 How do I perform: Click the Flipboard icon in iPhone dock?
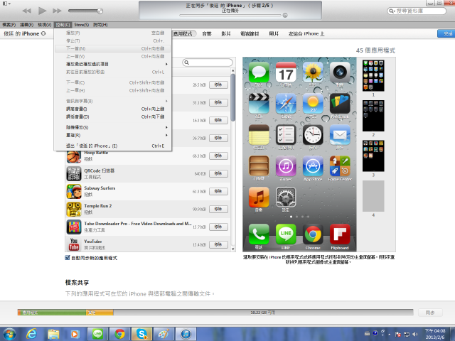click(340, 234)
